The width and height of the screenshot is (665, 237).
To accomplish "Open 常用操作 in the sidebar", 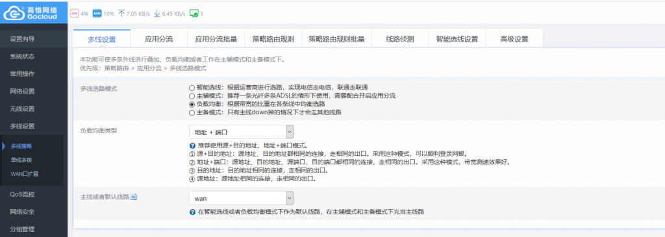I will 34,74.
